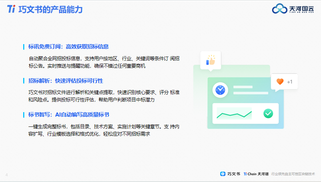The image size is (321, 182).
Task: Click paragraph starting 巧文书对招标文件进行解析
Action: pyautogui.click(x=104, y=96)
